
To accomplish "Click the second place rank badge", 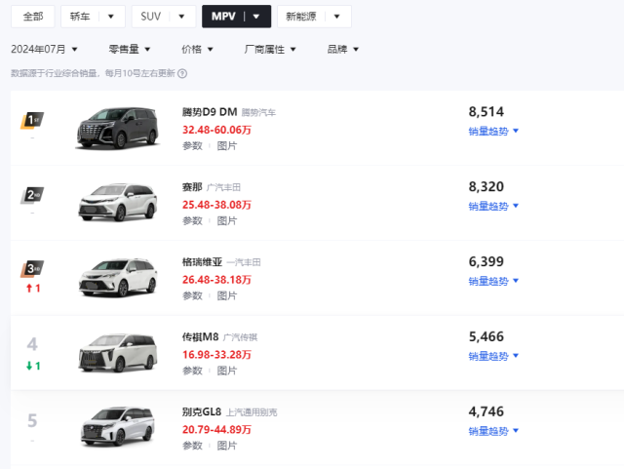I will click(x=33, y=195).
